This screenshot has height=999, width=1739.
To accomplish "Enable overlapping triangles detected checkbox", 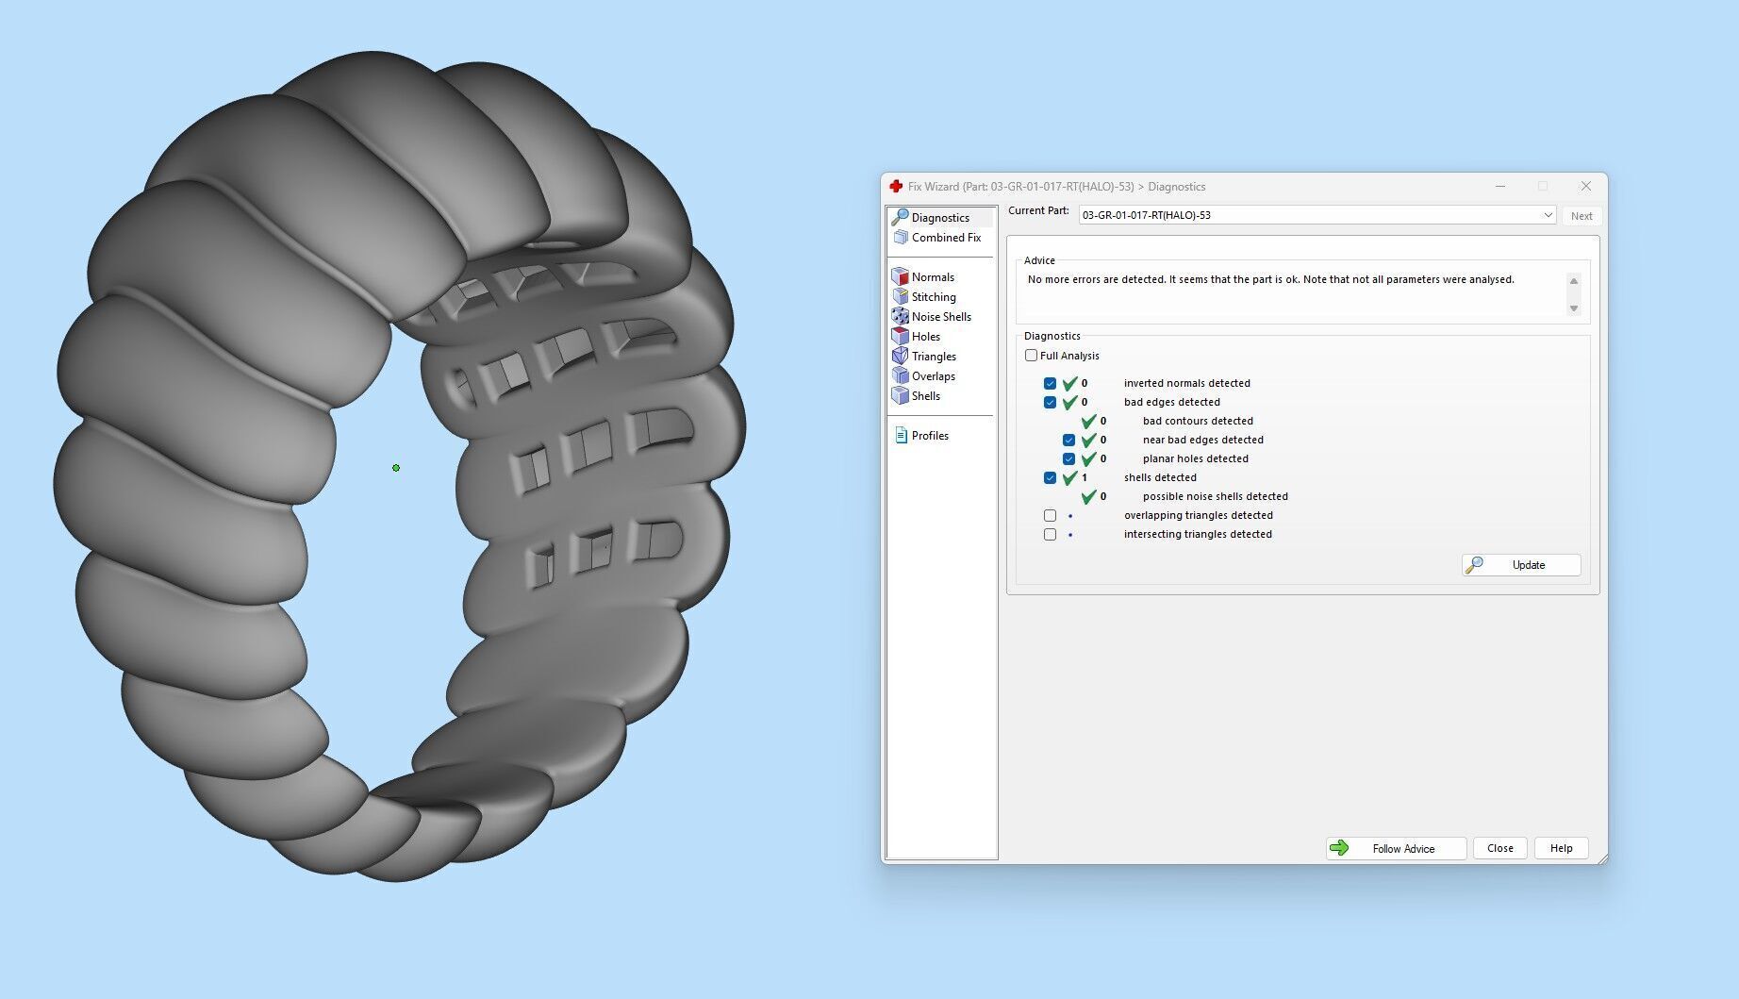I will (x=1050, y=515).
